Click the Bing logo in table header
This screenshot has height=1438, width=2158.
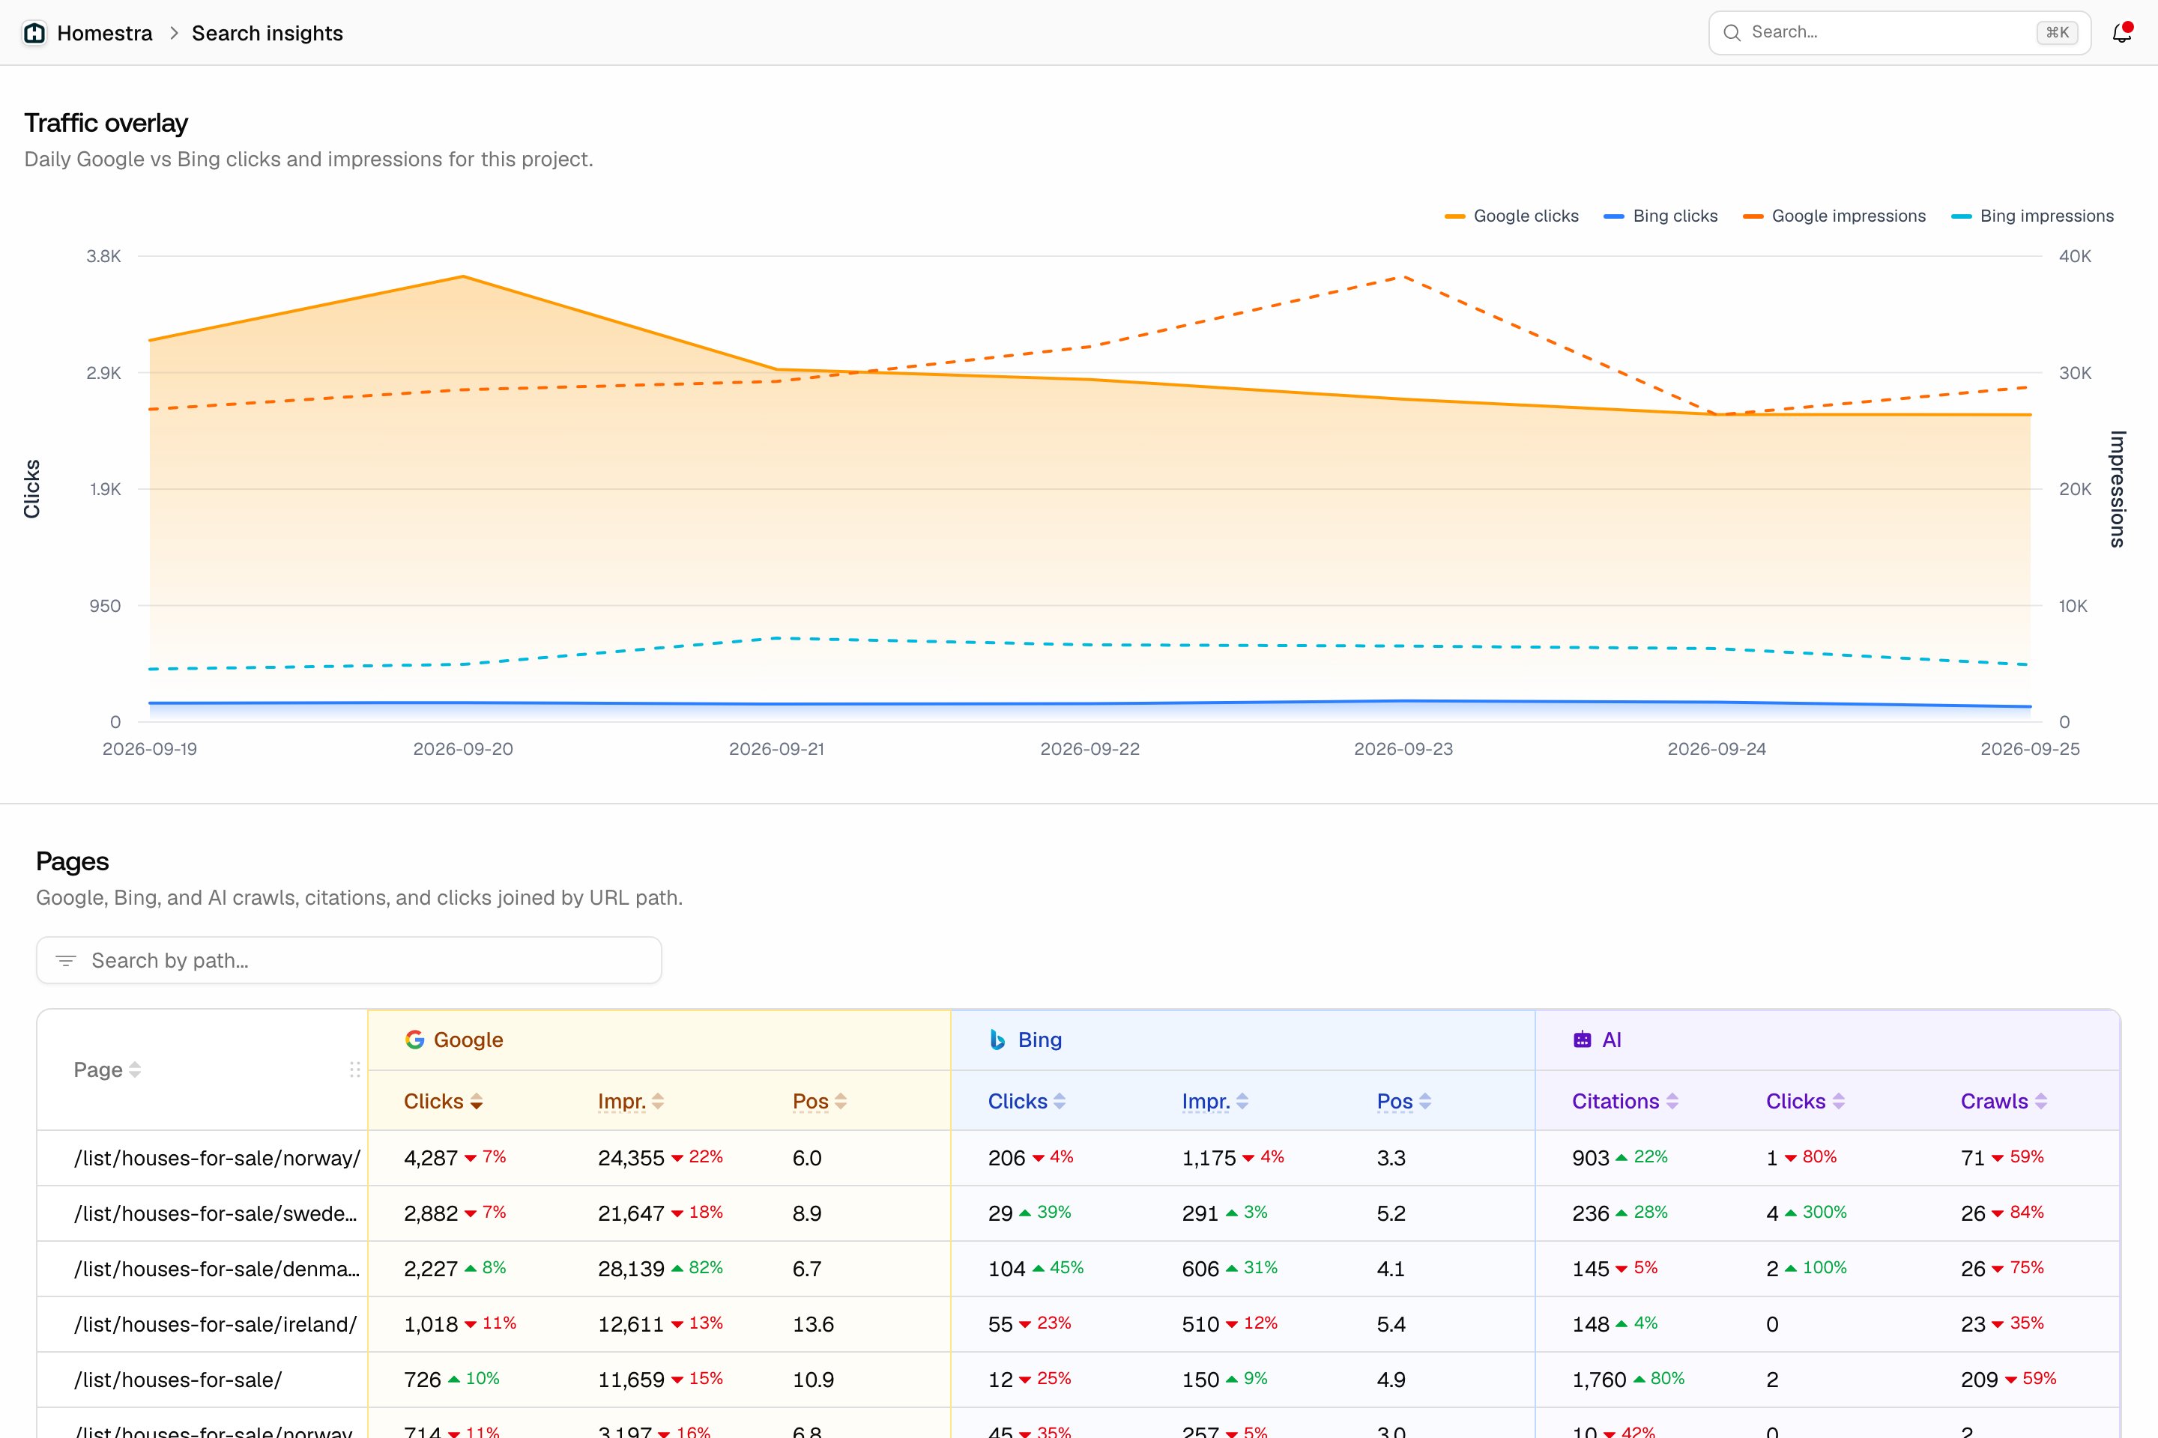[x=998, y=1039]
